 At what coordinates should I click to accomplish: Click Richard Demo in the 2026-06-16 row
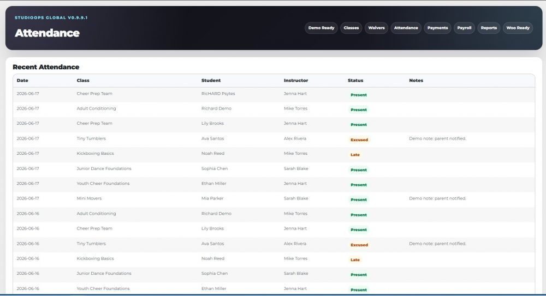point(216,214)
